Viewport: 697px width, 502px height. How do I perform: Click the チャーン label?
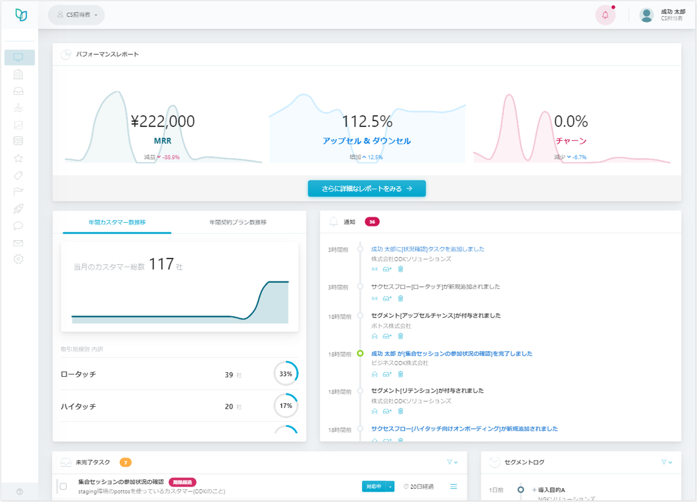(571, 141)
